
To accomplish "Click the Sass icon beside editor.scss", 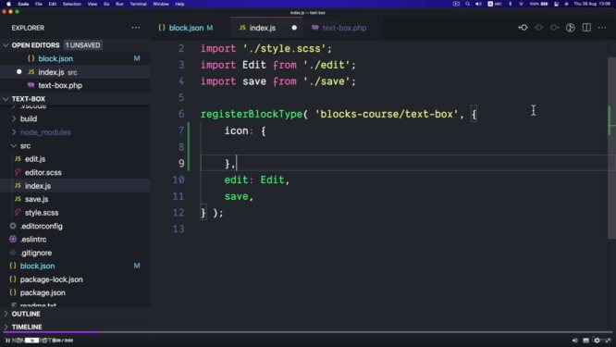I will (18, 172).
